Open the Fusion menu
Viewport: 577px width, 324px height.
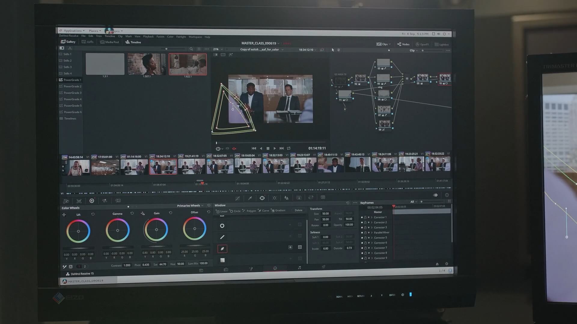[160, 37]
